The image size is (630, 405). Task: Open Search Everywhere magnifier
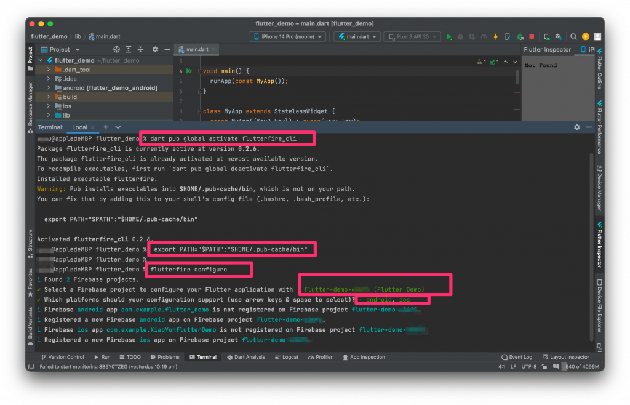coord(573,36)
